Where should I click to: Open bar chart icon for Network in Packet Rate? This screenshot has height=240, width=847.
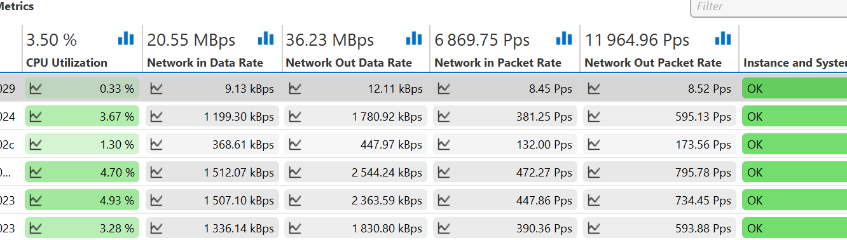563,39
